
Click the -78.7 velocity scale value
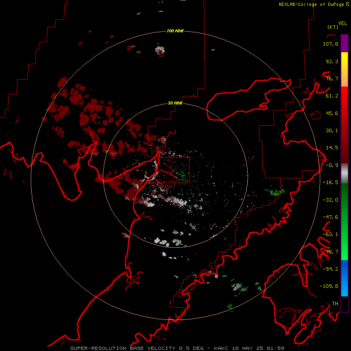point(330,252)
